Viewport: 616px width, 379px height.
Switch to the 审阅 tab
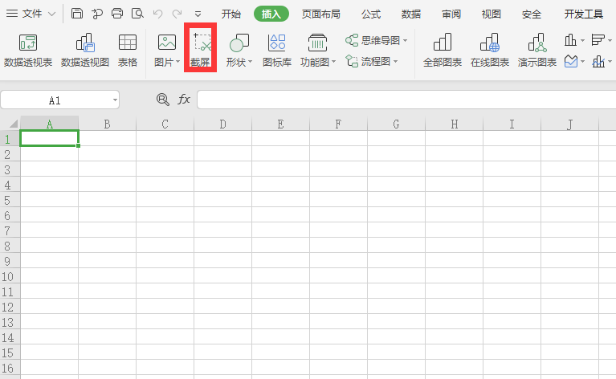[x=451, y=14]
